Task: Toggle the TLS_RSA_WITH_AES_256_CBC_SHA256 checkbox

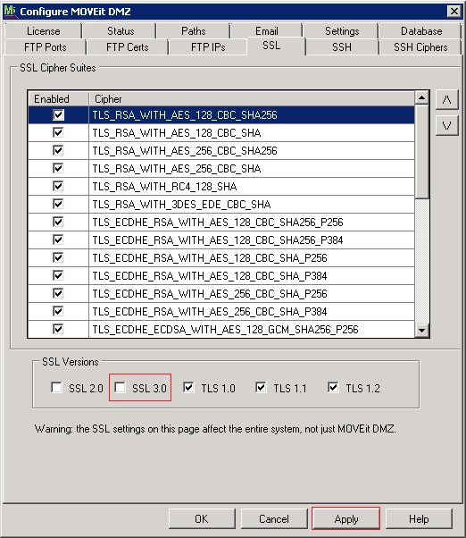Action: coord(58,150)
